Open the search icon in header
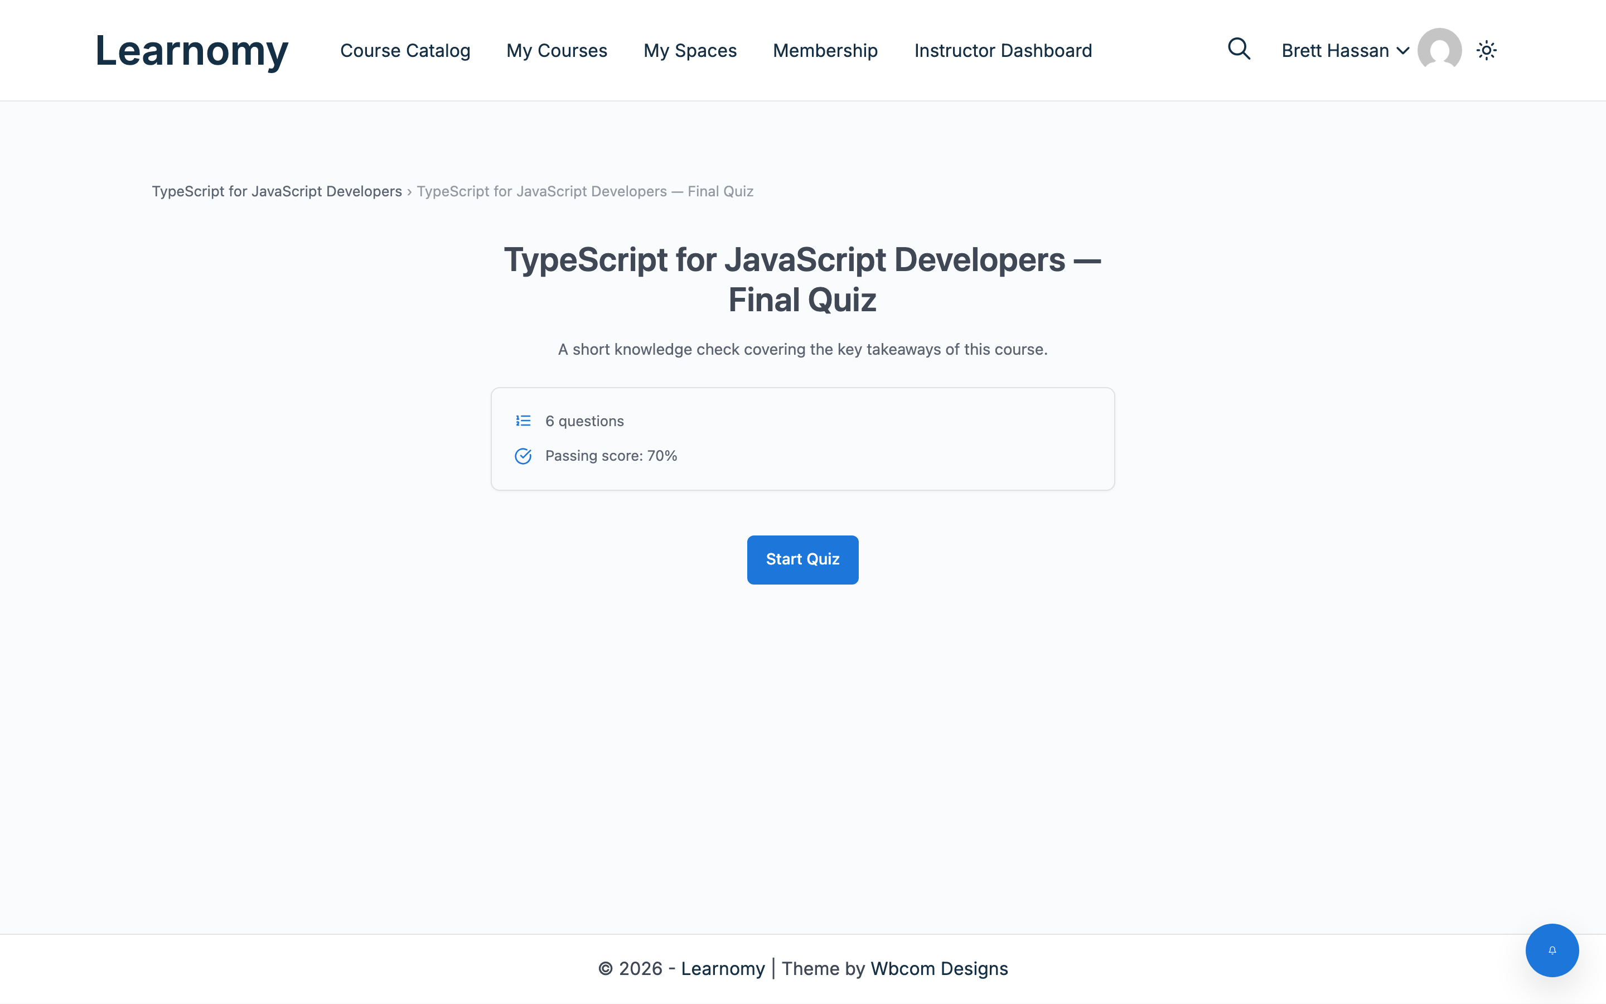The image size is (1606, 1004). 1239,49
